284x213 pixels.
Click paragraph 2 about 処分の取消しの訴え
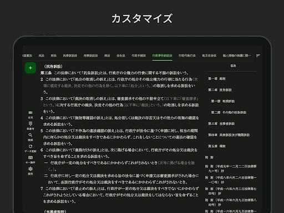(x=119, y=85)
